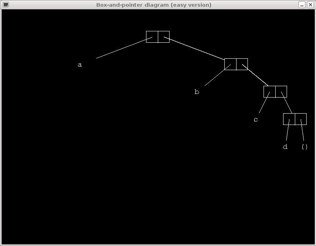Close the Box-and-pointer diagram window

(311, 5)
